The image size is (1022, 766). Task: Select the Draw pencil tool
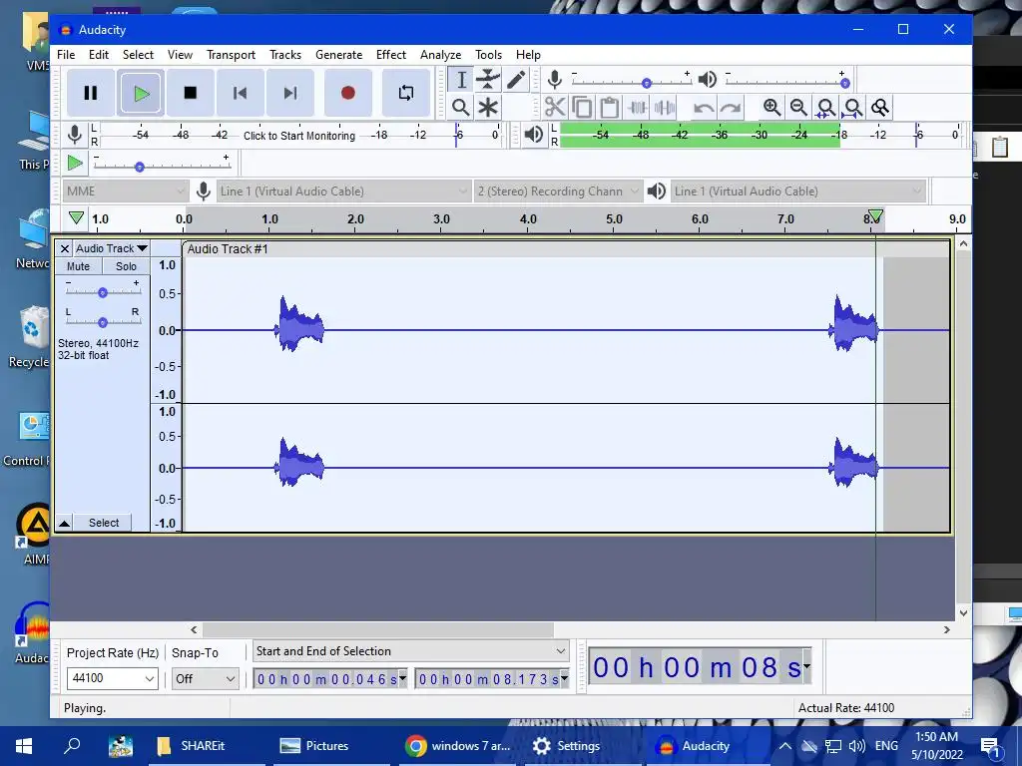pos(516,80)
